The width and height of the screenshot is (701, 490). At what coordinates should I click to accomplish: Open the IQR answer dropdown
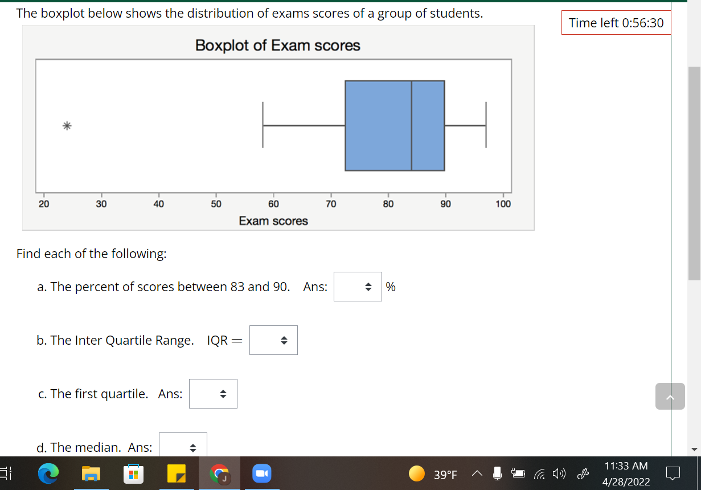(x=273, y=340)
